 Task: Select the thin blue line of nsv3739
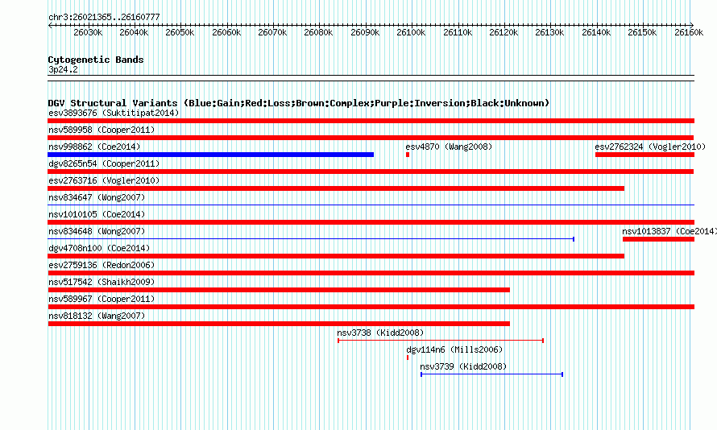[491, 374]
